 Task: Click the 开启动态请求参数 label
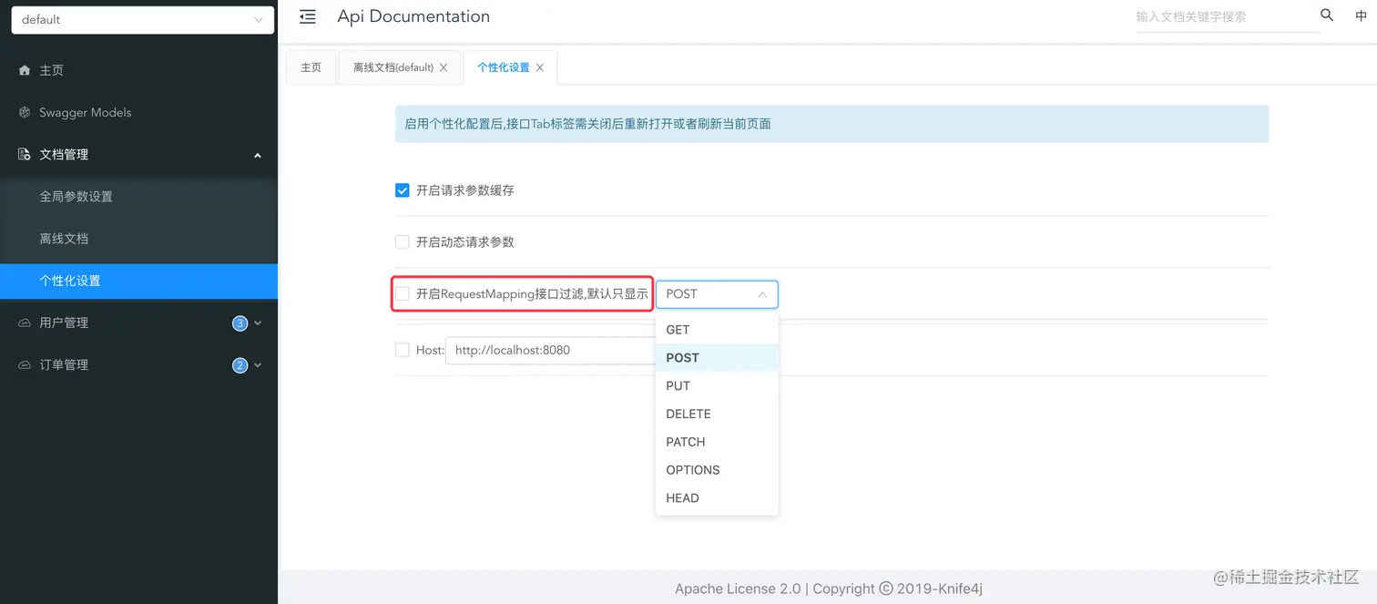(x=465, y=242)
